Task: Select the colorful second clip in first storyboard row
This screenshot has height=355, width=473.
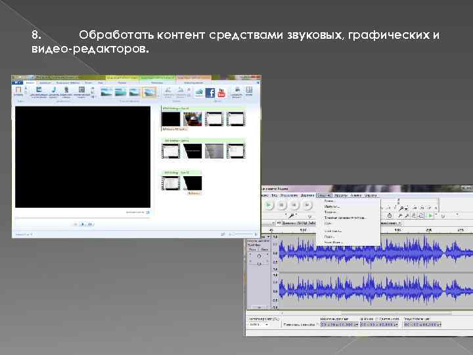Action: [x=192, y=119]
